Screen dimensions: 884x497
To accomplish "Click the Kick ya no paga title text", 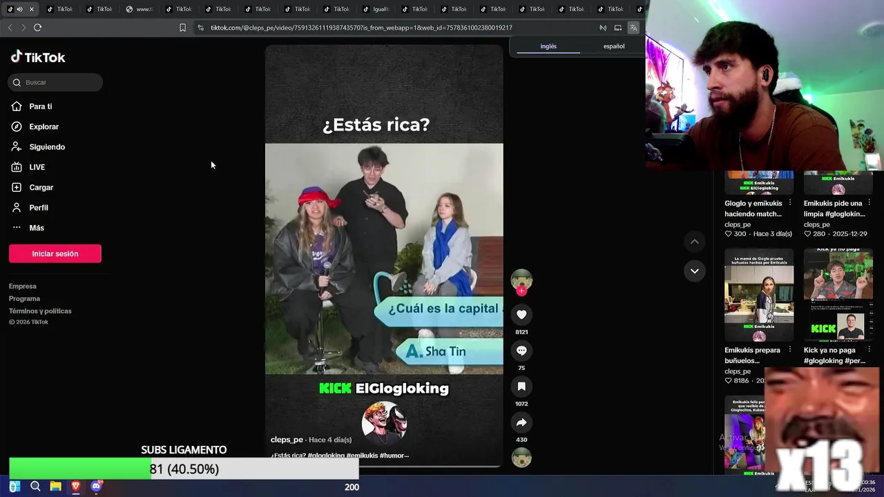I will (834, 355).
